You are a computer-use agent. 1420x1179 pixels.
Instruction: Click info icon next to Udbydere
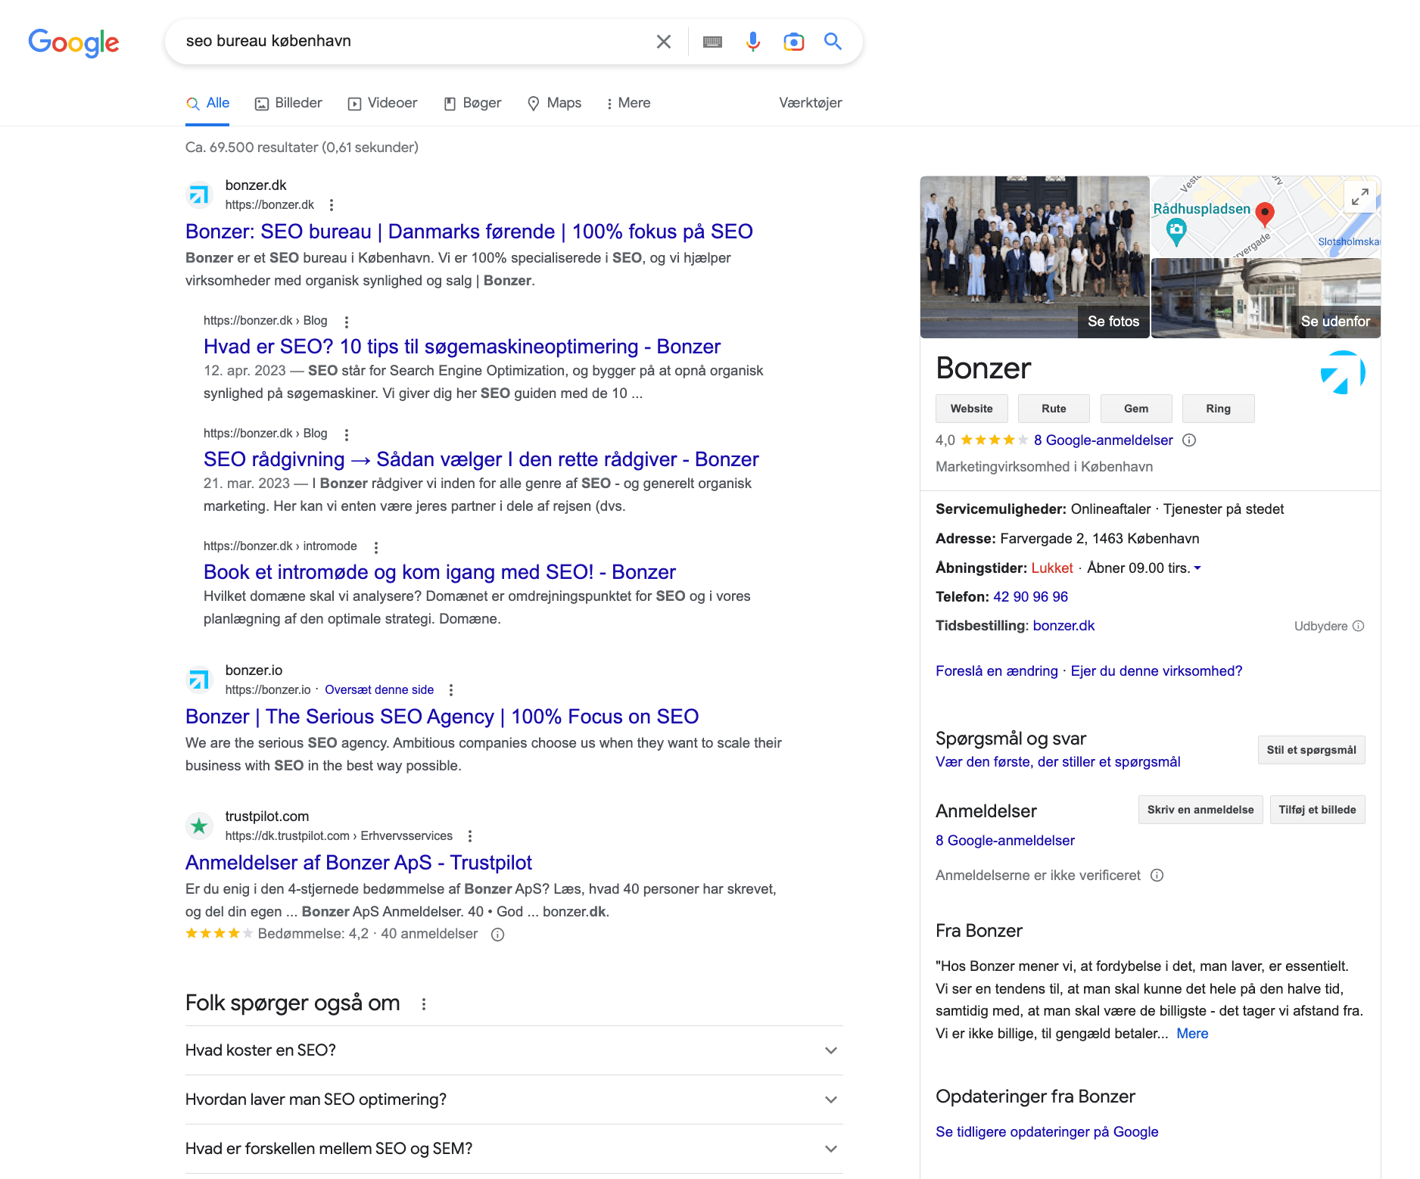click(x=1359, y=627)
